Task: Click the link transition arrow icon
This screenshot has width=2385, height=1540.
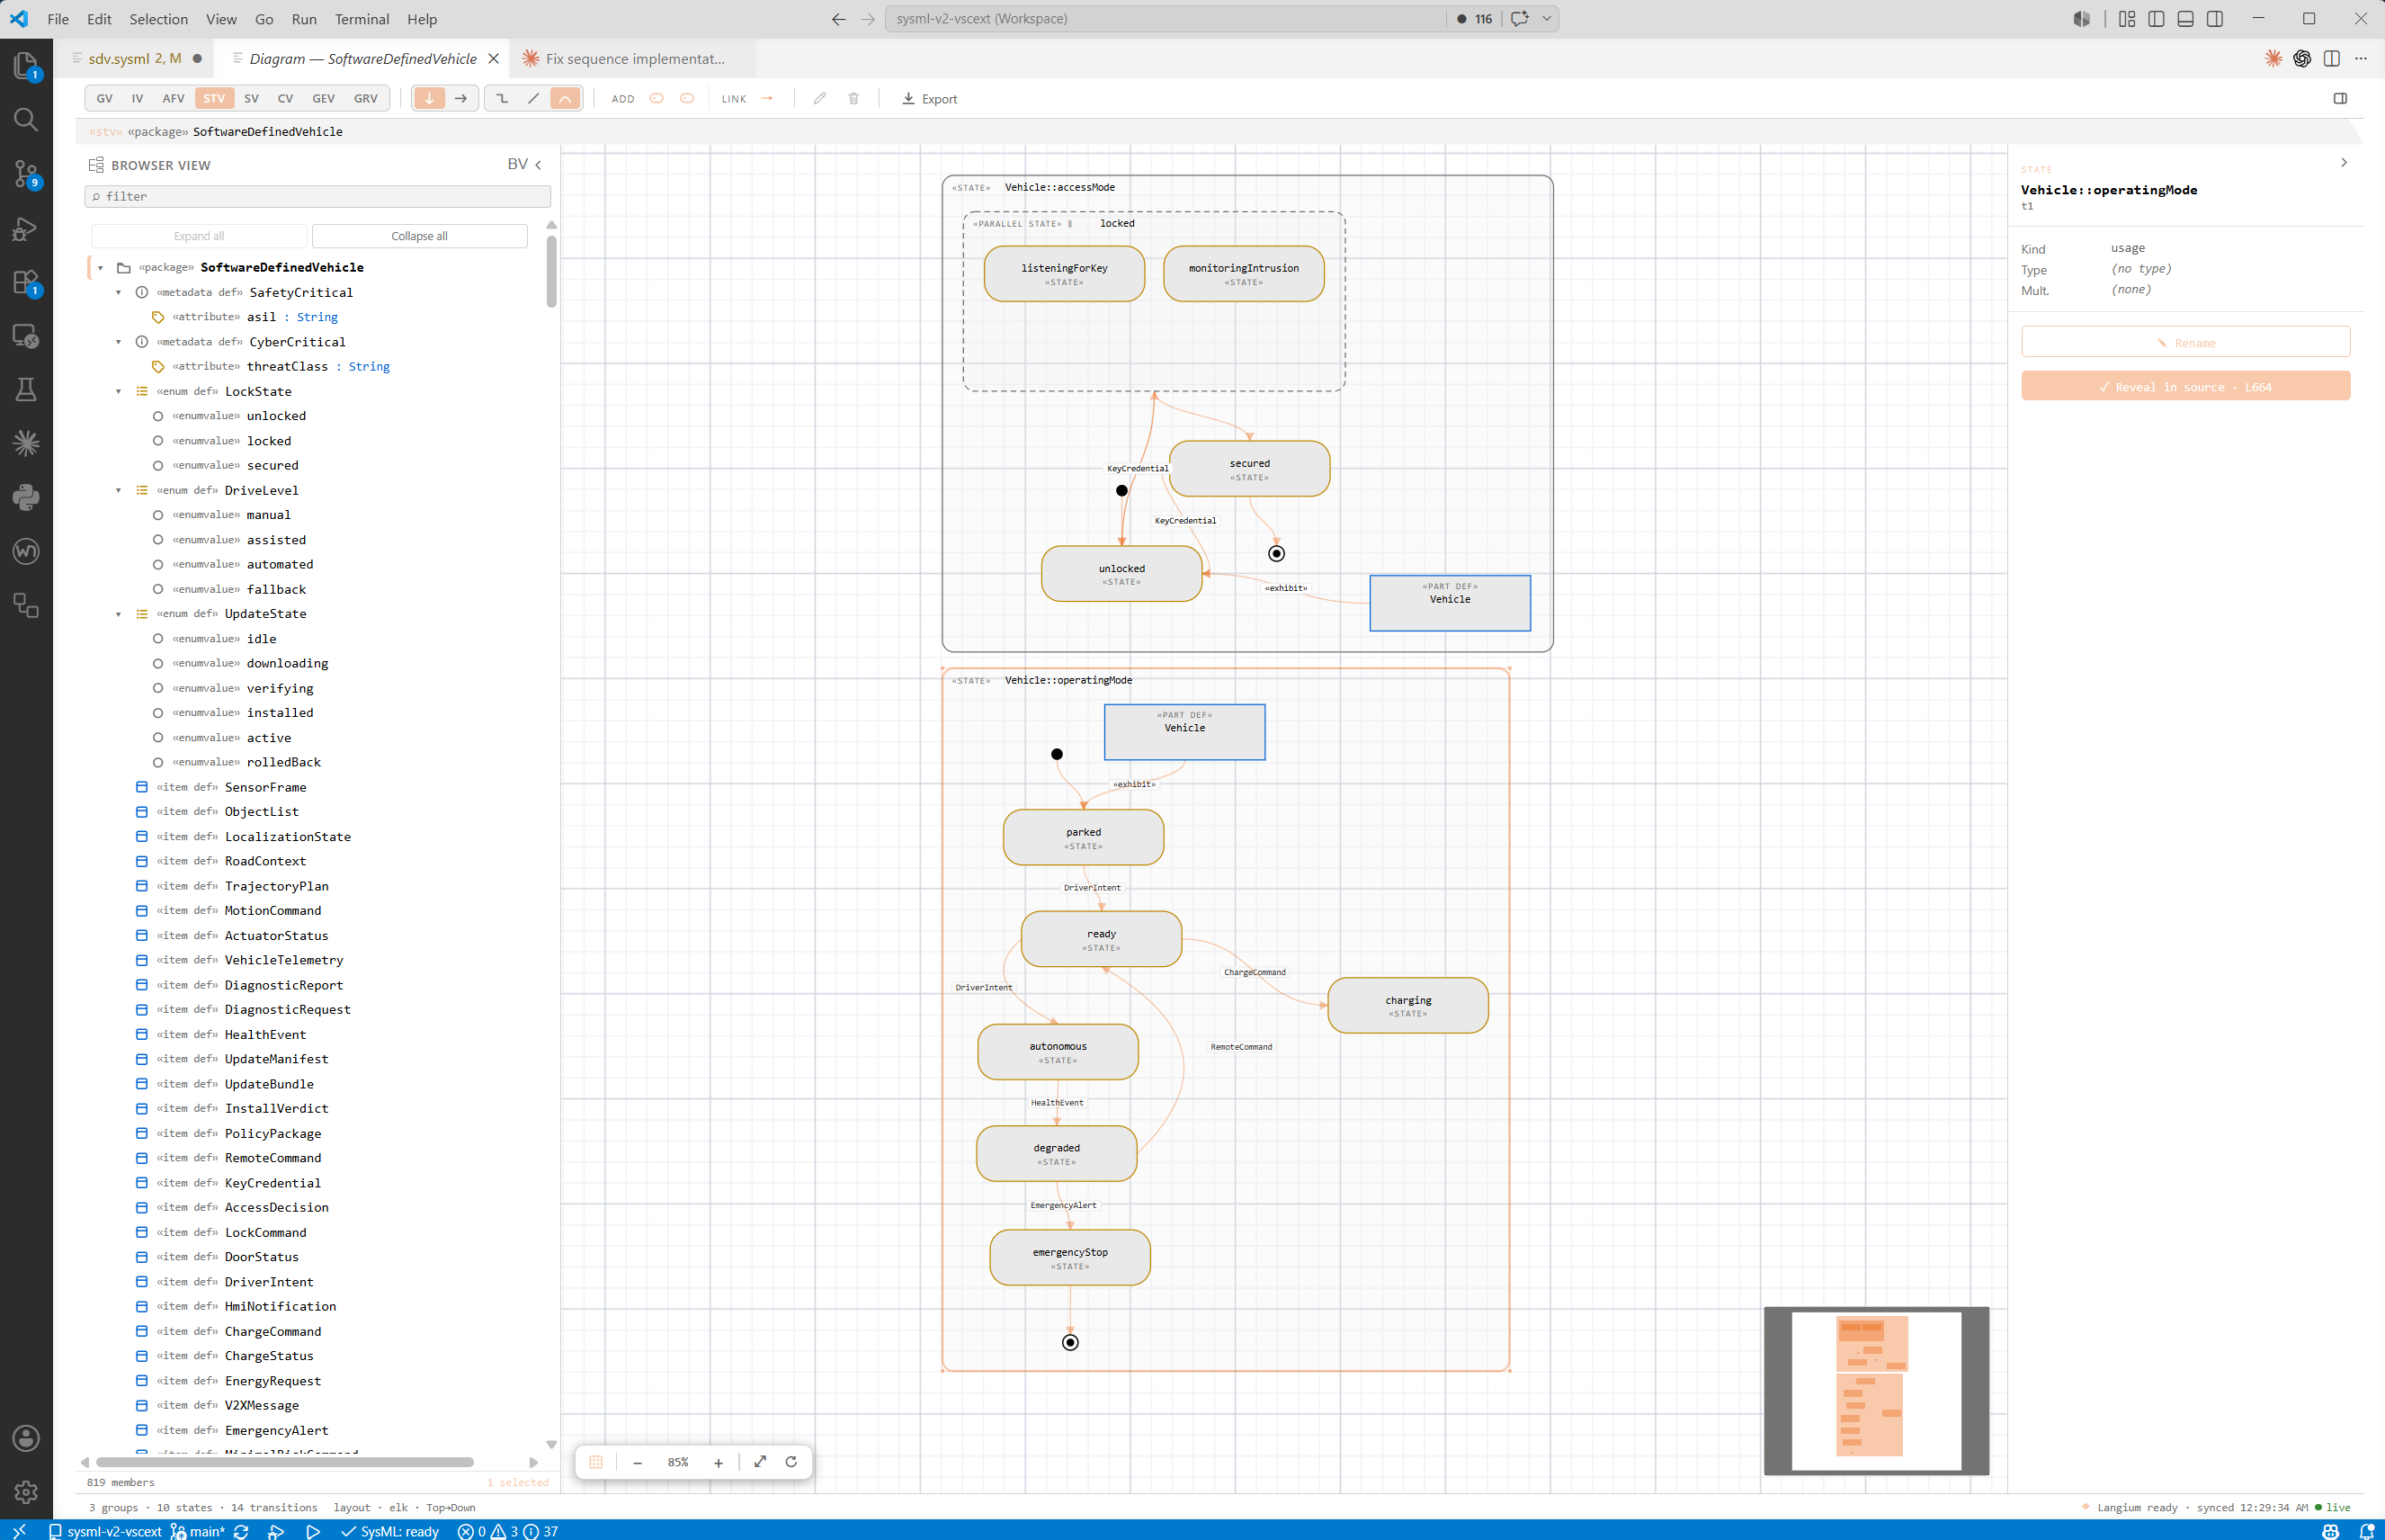Action: (768, 98)
